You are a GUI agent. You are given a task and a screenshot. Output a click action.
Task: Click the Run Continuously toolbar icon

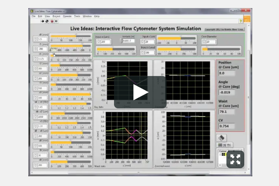47,20
